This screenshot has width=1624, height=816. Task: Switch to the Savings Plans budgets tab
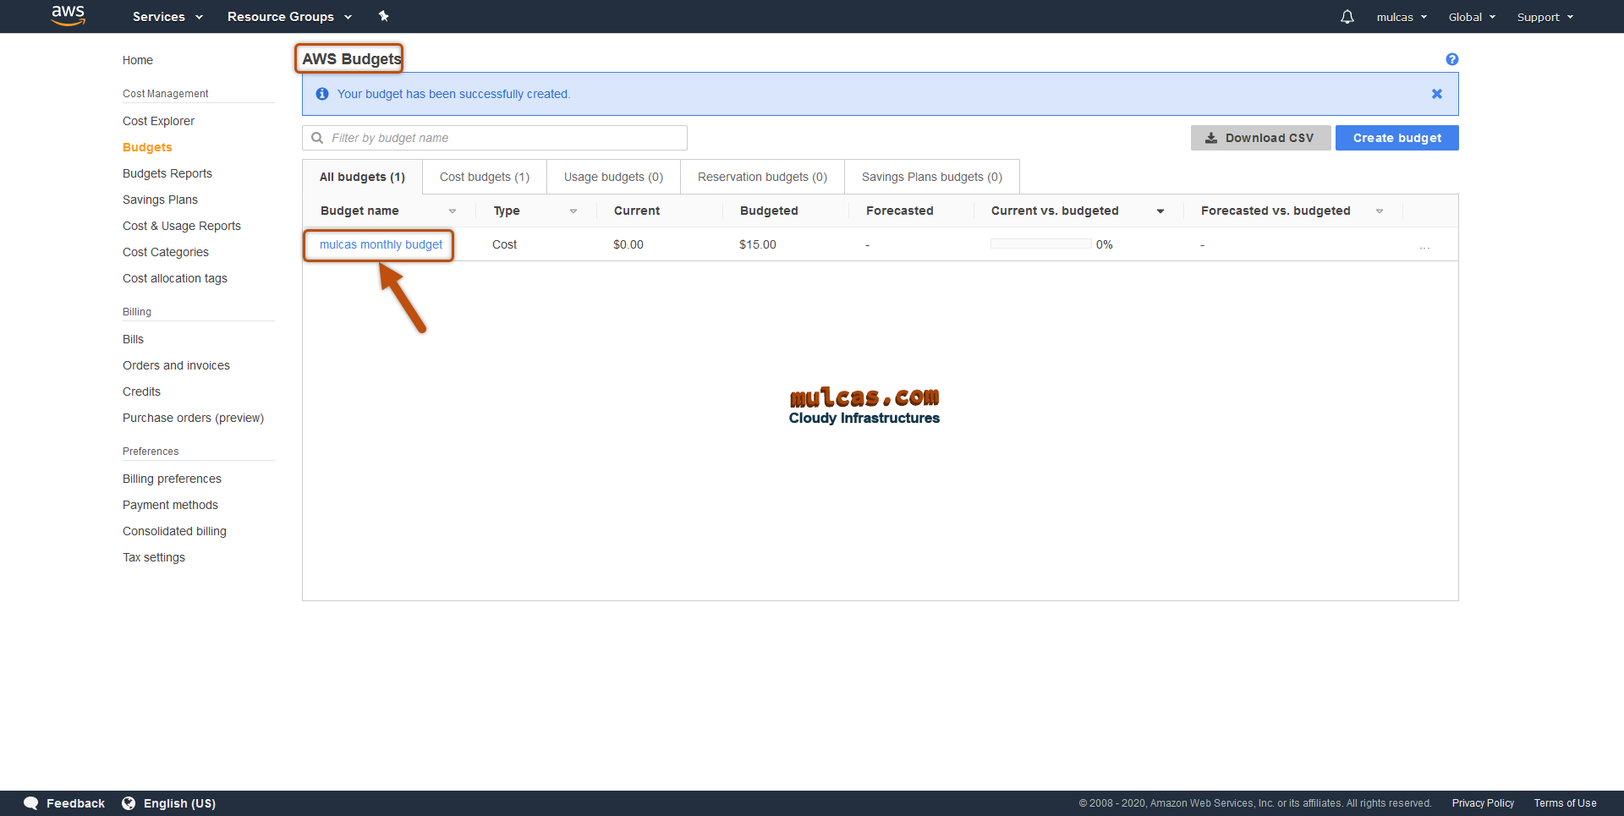(x=931, y=177)
